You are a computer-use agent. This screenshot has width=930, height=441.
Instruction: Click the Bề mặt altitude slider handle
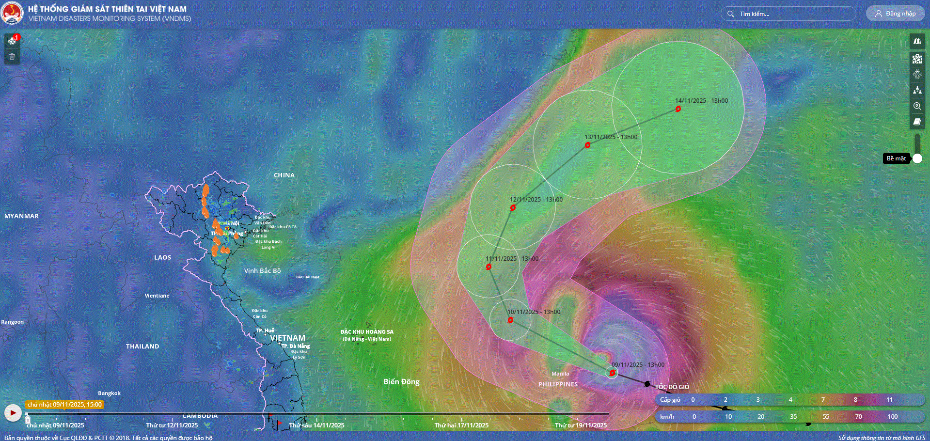click(x=917, y=158)
